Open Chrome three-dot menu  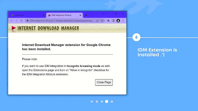click(x=123, y=21)
